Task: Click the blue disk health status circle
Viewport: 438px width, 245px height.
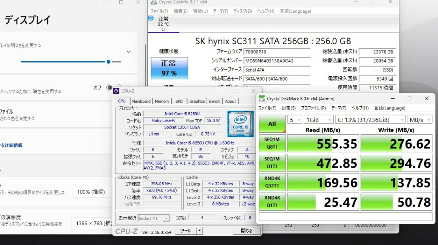Action: 151,18
